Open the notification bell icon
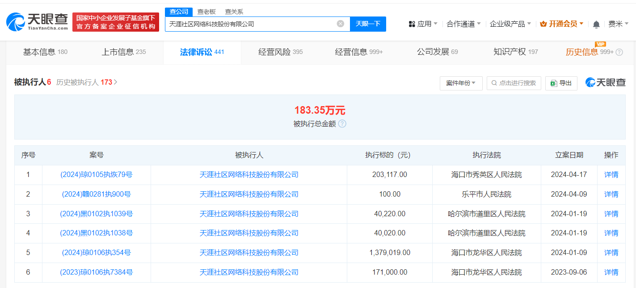Viewport: 636px width, 288px height. (x=596, y=24)
